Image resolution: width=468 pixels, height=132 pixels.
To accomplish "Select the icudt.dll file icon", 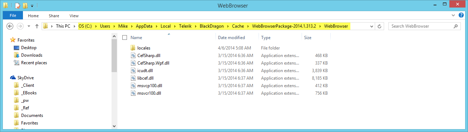I will [x=133, y=70].
